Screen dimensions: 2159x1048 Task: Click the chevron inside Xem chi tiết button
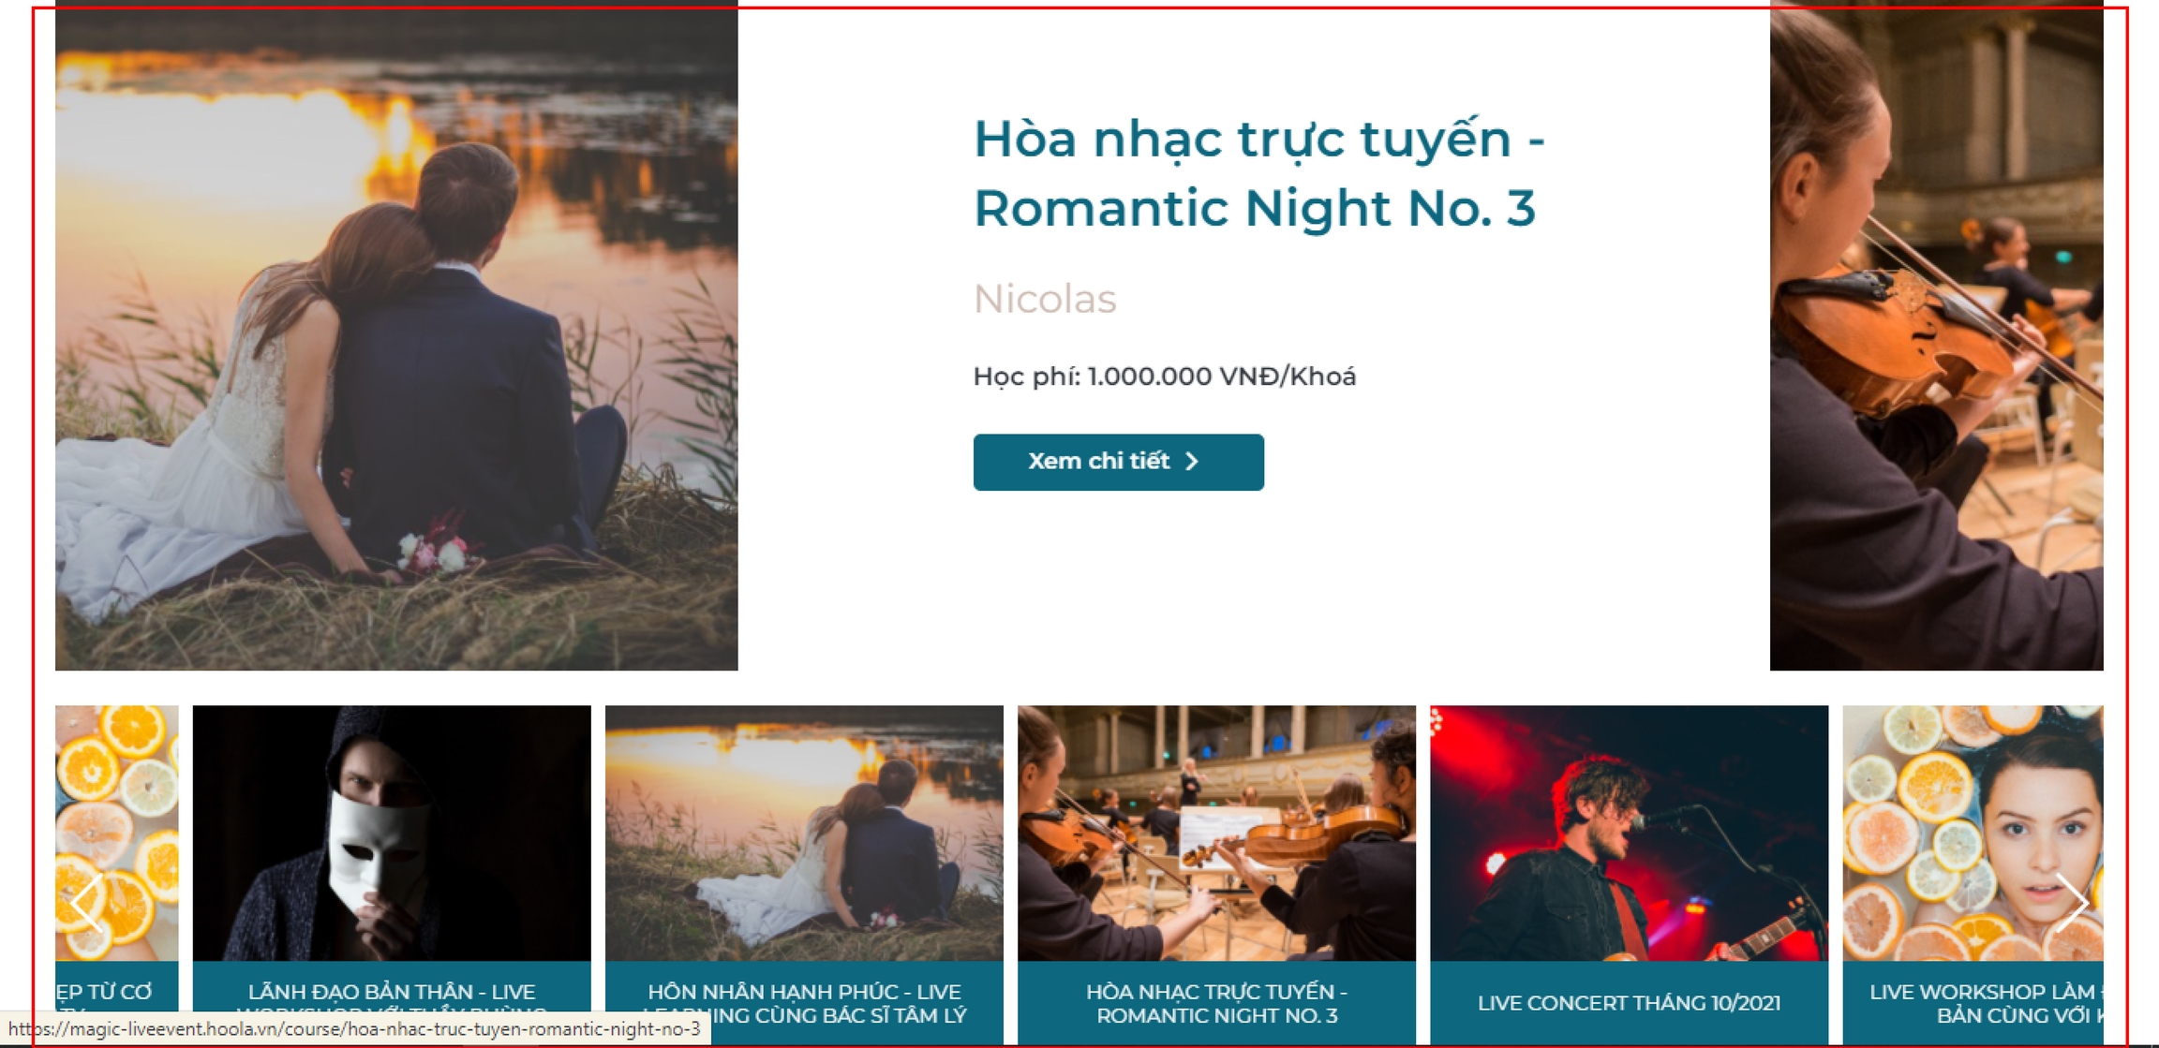click(x=1192, y=461)
